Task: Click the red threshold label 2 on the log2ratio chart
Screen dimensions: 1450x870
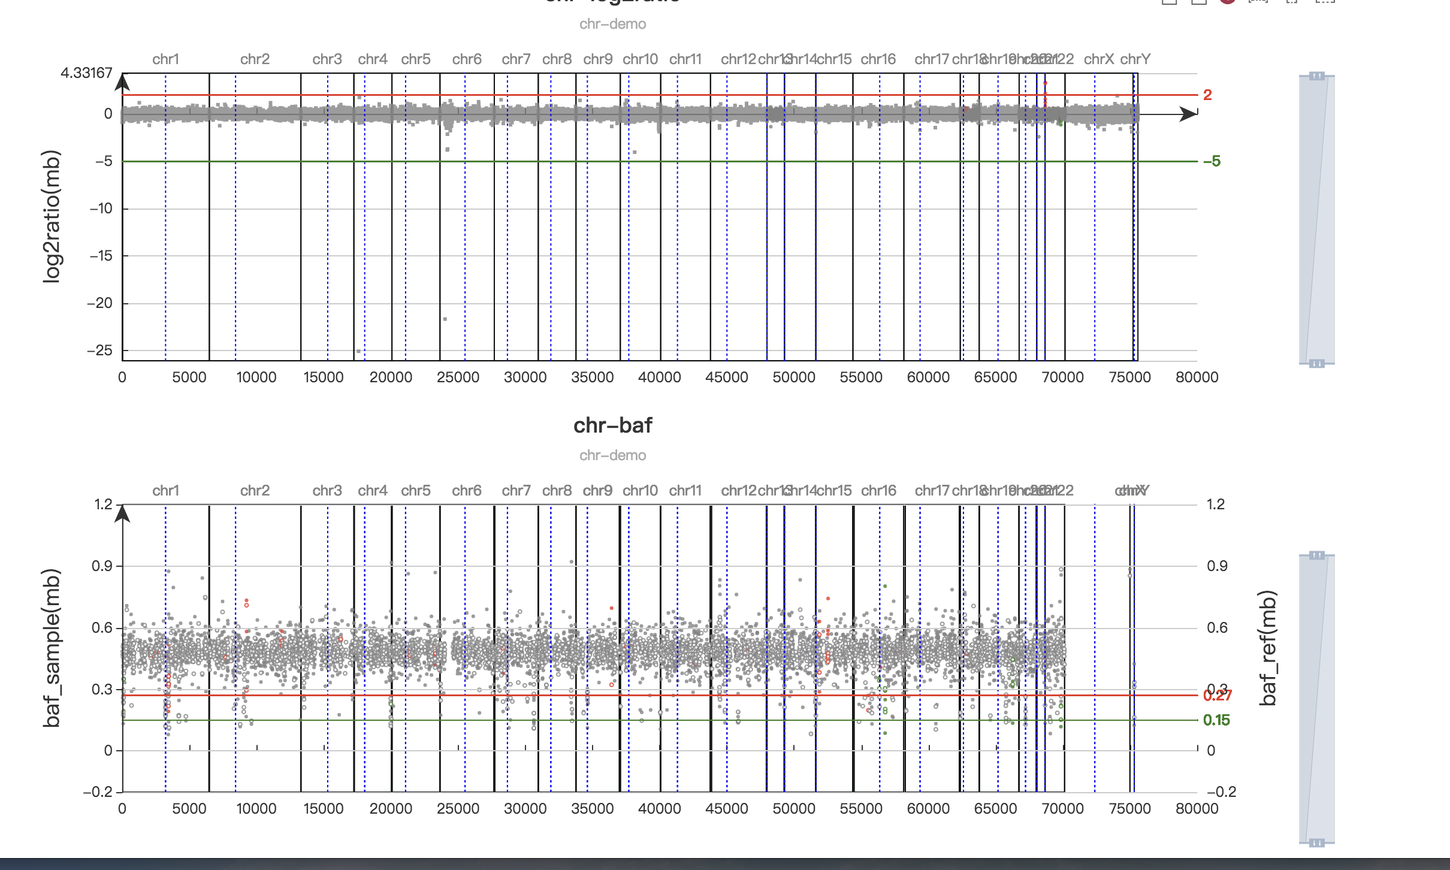Action: (x=1206, y=95)
